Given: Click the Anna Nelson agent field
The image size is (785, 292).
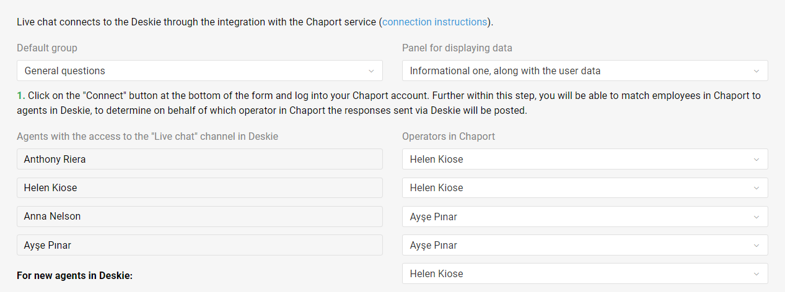Looking at the screenshot, I should coord(200,216).
